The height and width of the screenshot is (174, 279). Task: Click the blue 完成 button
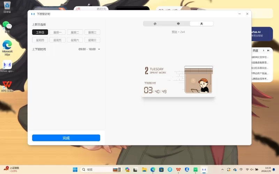click(x=66, y=138)
